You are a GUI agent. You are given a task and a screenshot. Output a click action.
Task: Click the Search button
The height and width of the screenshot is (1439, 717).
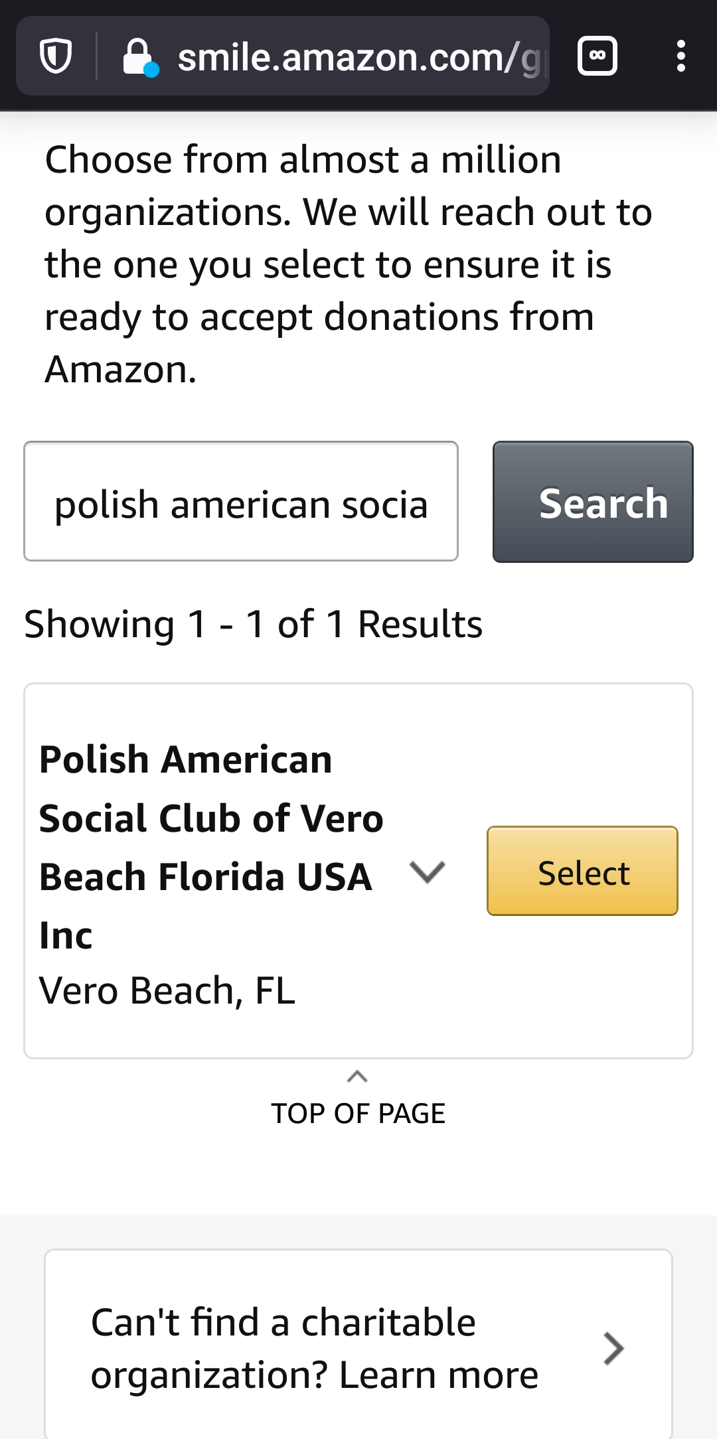[593, 502]
